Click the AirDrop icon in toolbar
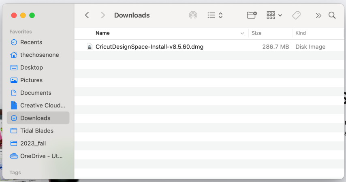Viewport: 346px width, 182px height. (x=193, y=15)
